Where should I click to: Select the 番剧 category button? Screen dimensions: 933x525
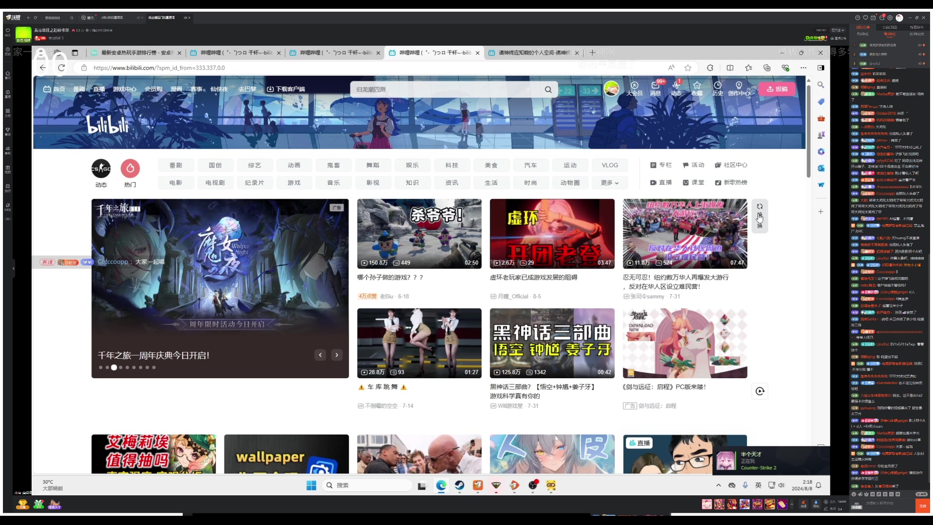coord(175,165)
